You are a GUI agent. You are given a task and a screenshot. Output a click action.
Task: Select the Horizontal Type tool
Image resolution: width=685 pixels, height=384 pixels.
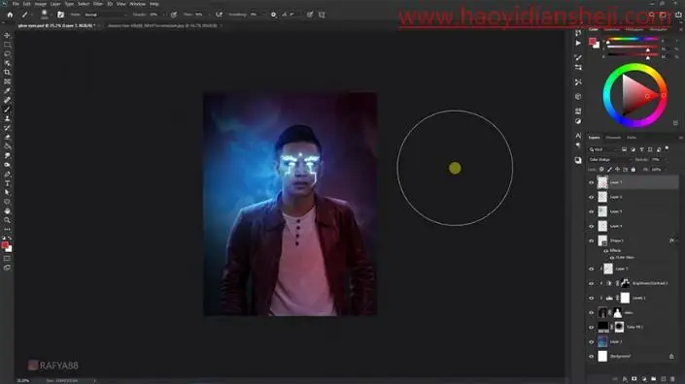click(x=7, y=183)
